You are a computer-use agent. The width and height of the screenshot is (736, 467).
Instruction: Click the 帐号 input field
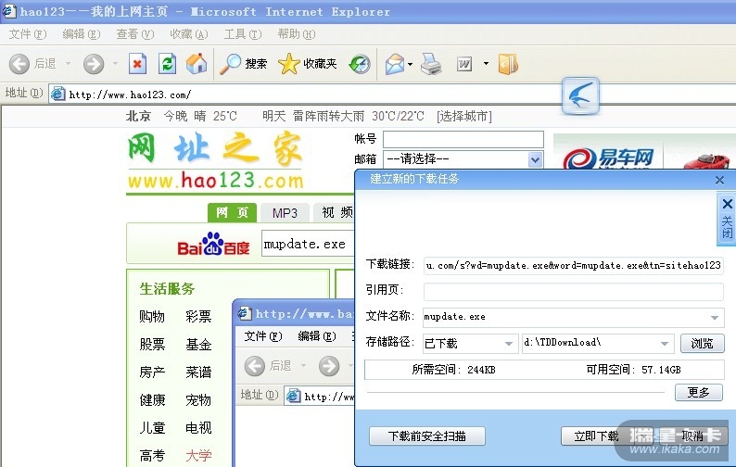[x=463, y=139]
